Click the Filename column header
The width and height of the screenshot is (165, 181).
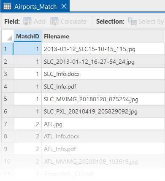(103, 36)
